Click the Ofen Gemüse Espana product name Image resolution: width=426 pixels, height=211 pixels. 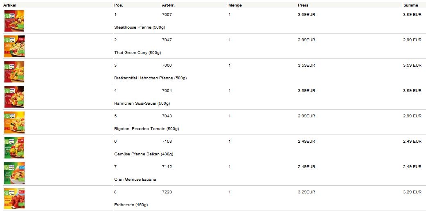(135, 180)
